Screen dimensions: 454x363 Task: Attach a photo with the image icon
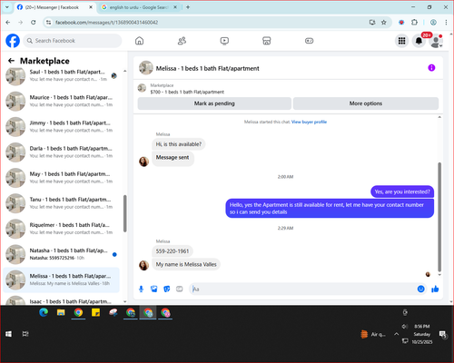coord(154,289)
